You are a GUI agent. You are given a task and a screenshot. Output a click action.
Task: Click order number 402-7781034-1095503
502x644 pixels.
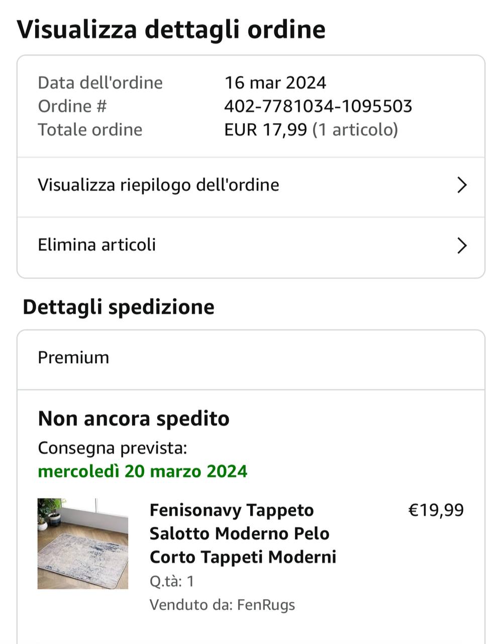pos(318,106)
